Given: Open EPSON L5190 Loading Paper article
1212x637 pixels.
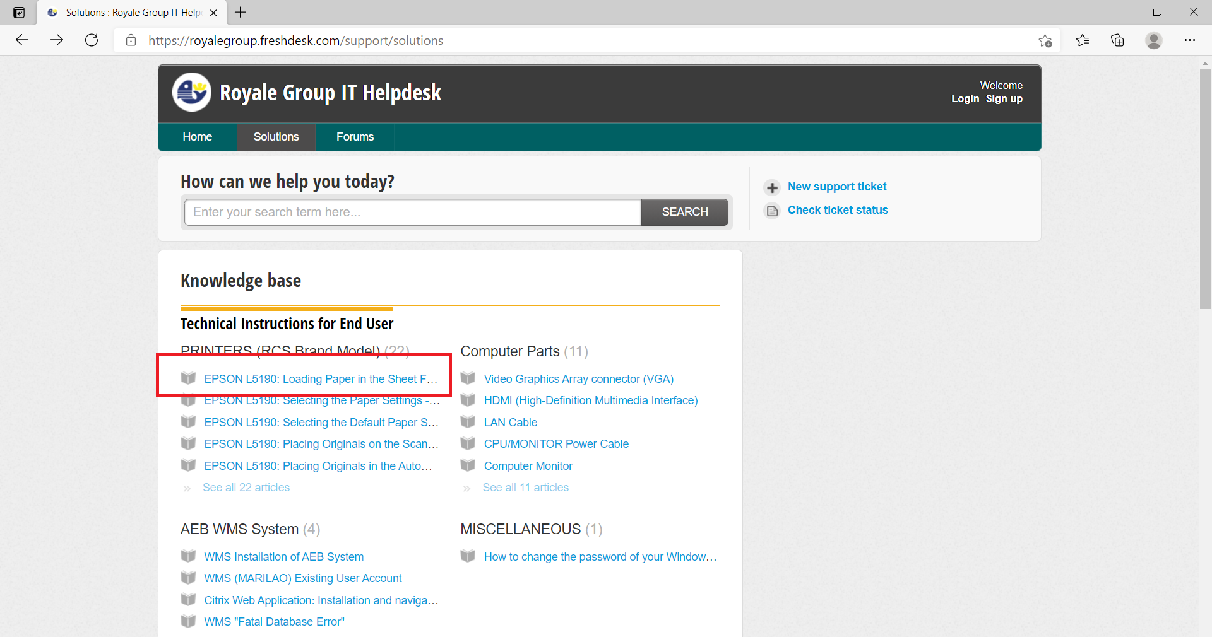Looking at the screenshot, I should pos(321,379).
